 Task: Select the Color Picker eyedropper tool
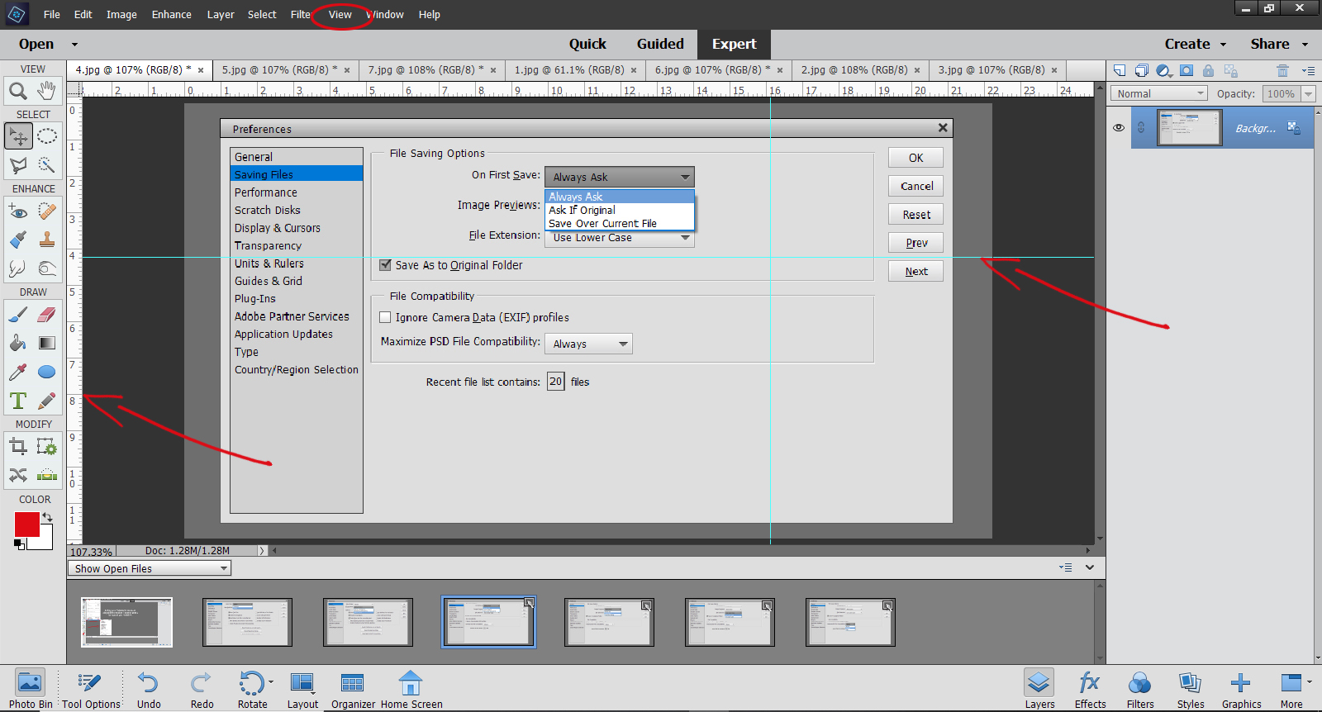(x=17, y=372)
